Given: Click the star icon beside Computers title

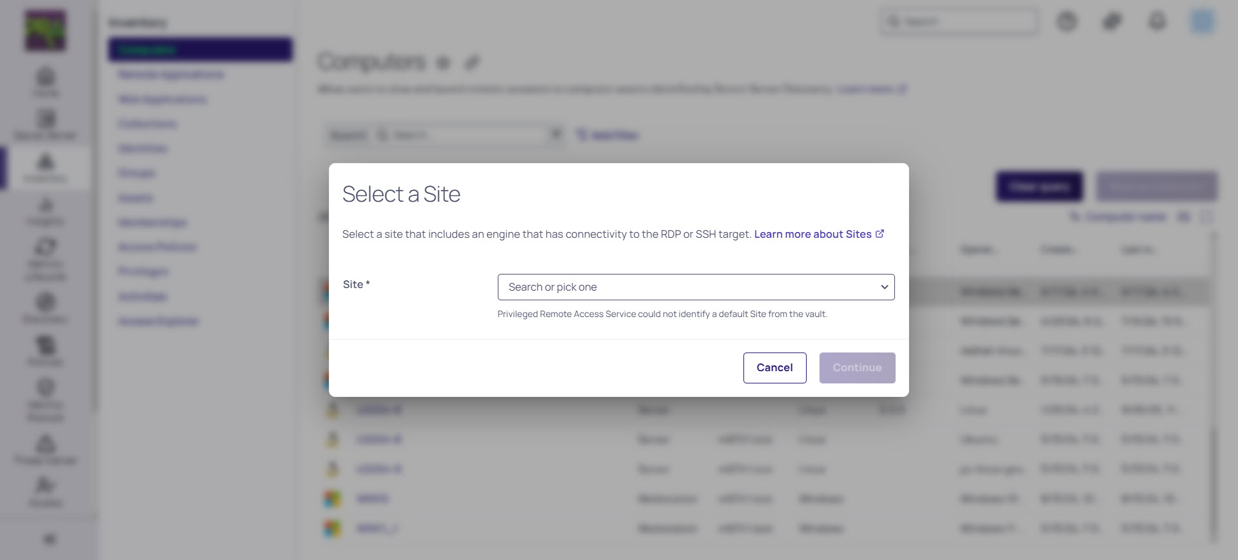Looking at the screenshot, I should (x=443, y=63).
